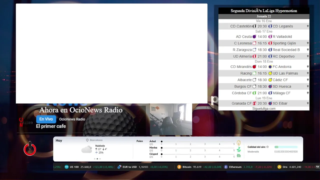The image size is (320, 180).
Task: Click the Oro price 4.601,240
Action: pos(295,167)
